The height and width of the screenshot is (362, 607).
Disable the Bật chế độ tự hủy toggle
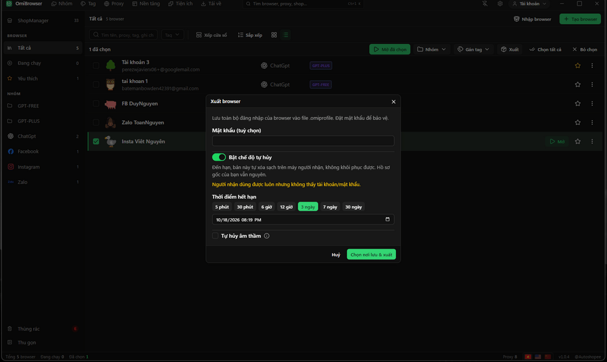219,157
